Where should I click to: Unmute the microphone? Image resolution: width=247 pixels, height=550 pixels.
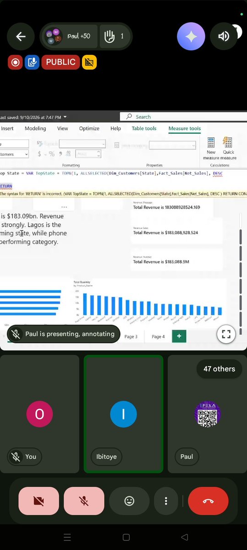(84, 501)
